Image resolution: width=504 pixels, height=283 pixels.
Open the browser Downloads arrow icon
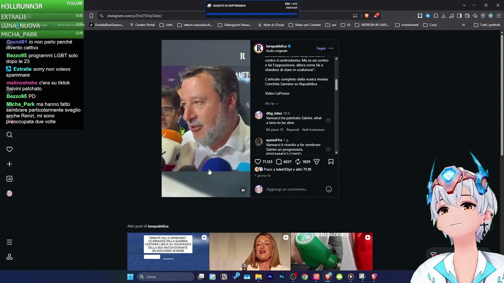coord(444,16)
